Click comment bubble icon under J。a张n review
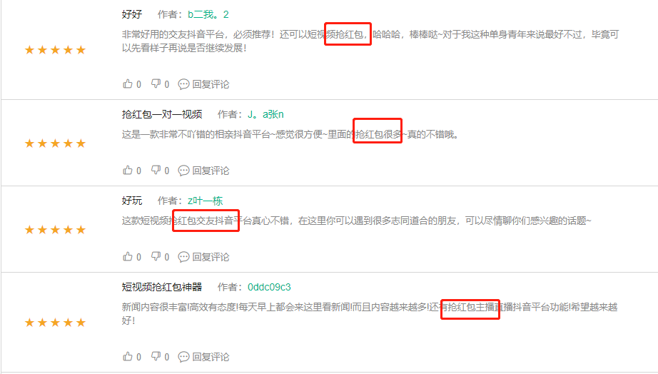 point(183,171)
